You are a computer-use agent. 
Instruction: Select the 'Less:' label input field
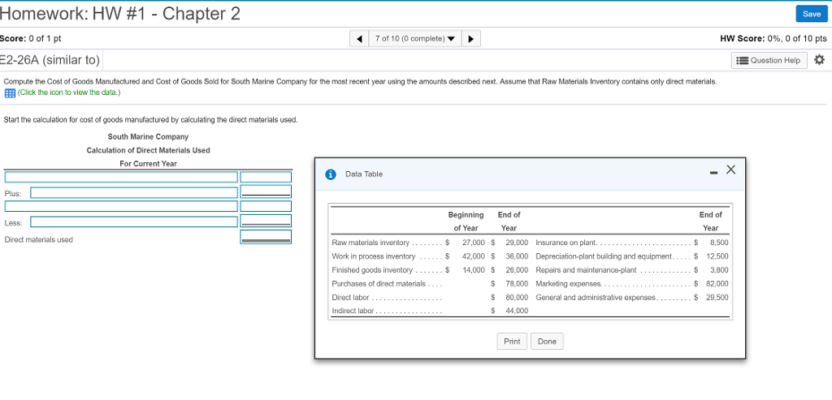(134, 222)
